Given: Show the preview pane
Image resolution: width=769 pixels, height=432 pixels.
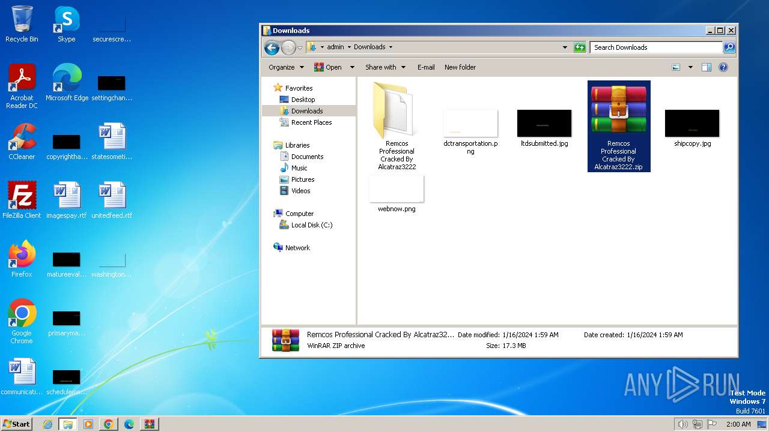Looking at the screenshot, I should (x=707, y=67).
